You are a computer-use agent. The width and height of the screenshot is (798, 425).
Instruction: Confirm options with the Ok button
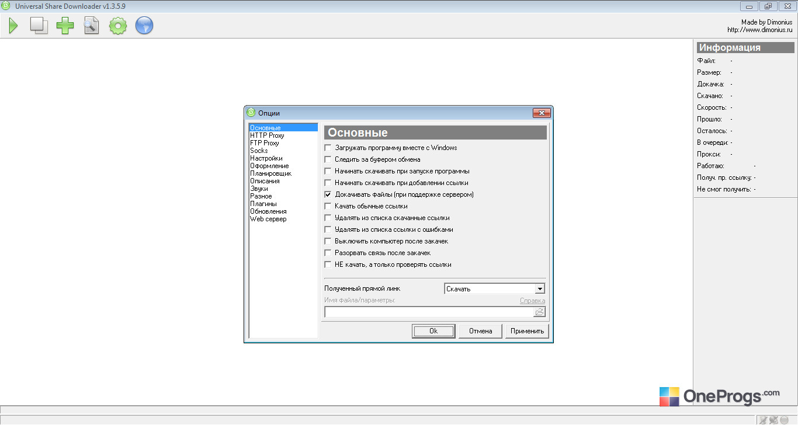(x=433, y=331)
